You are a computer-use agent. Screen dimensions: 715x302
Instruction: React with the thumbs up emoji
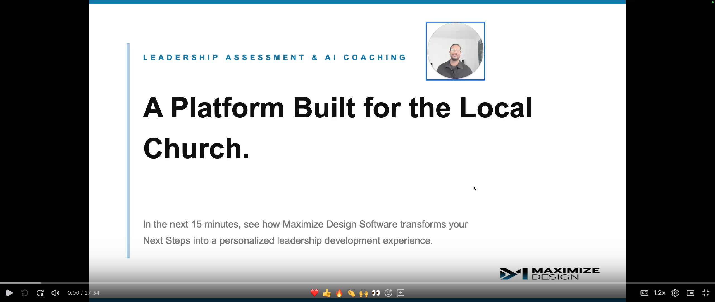click(326, 293)
